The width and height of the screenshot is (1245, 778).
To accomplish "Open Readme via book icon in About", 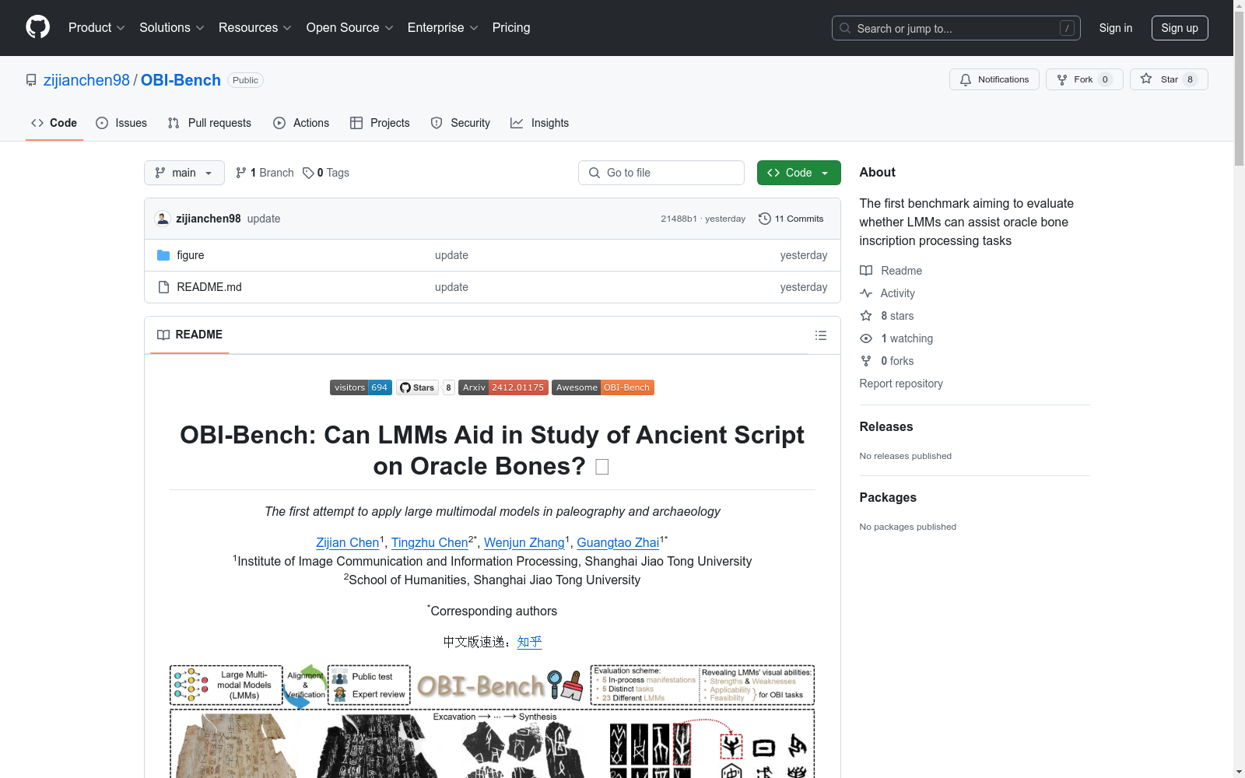I will click(866, 271).
